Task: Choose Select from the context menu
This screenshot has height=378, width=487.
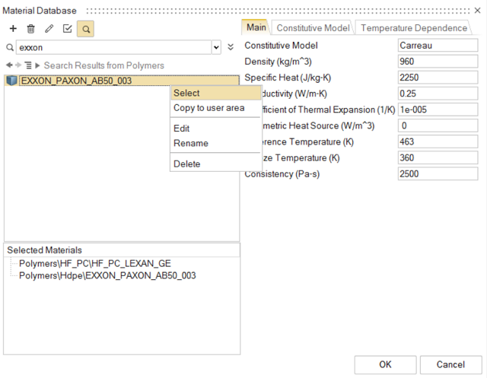Action: (187, 93)
